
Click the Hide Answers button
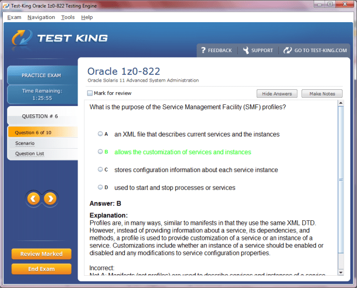pyautogui.click(x=277, y=94)
